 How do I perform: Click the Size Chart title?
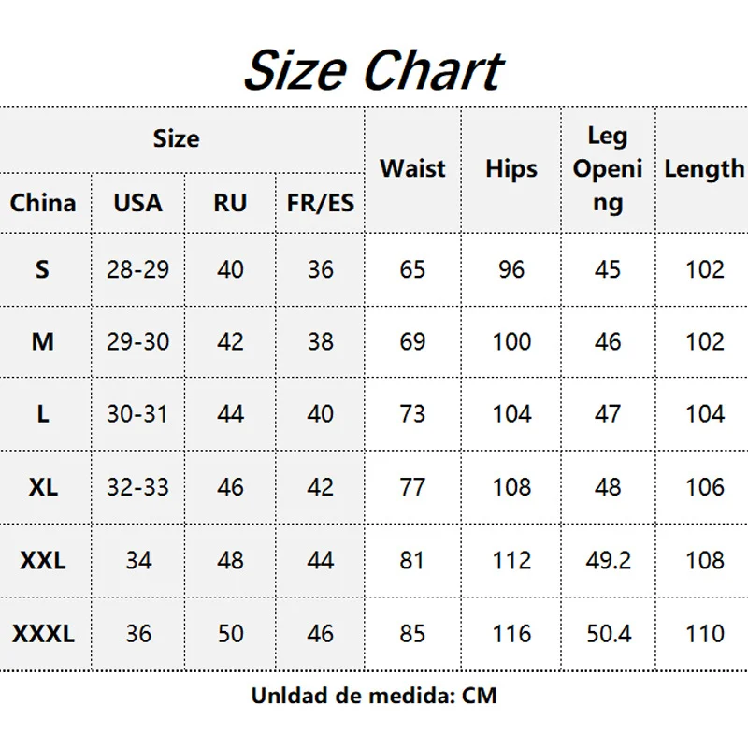pos(373,69)
